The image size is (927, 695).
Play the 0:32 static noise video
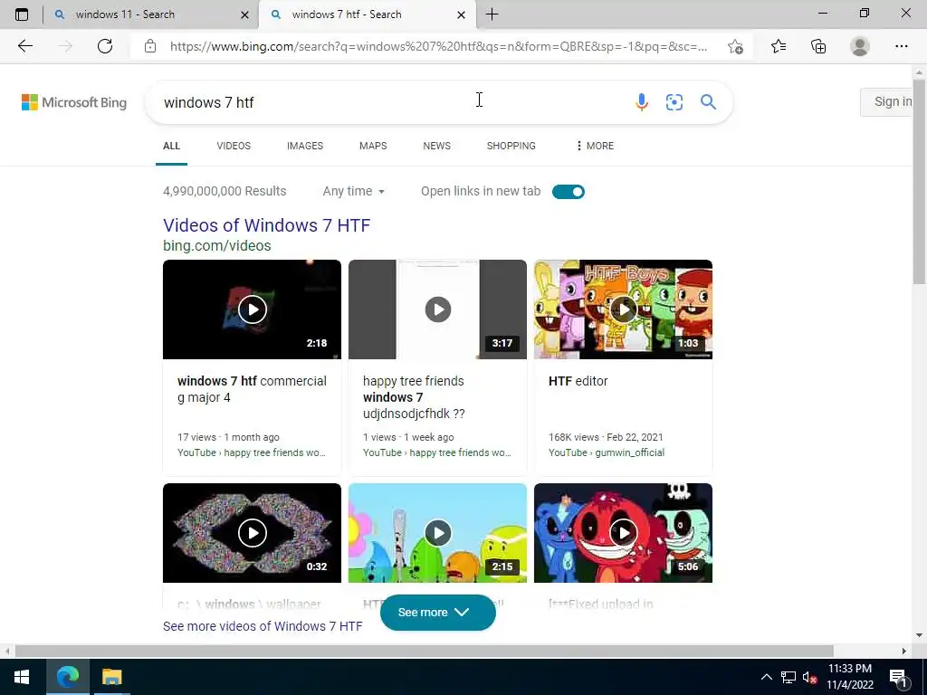(252, 533)
